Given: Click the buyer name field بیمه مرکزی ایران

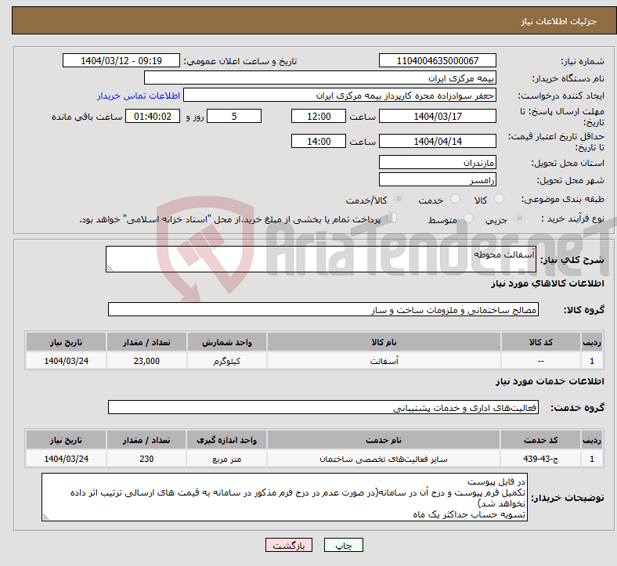Looking at the screenshot, I should [x=320, y=78].
